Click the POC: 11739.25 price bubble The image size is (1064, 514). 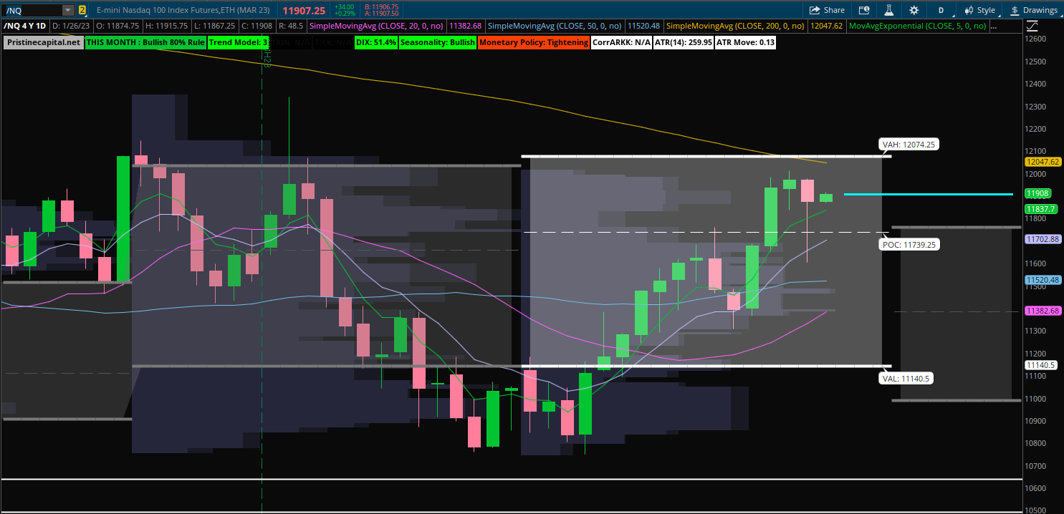pyautogui.click(x=909, y=244)
